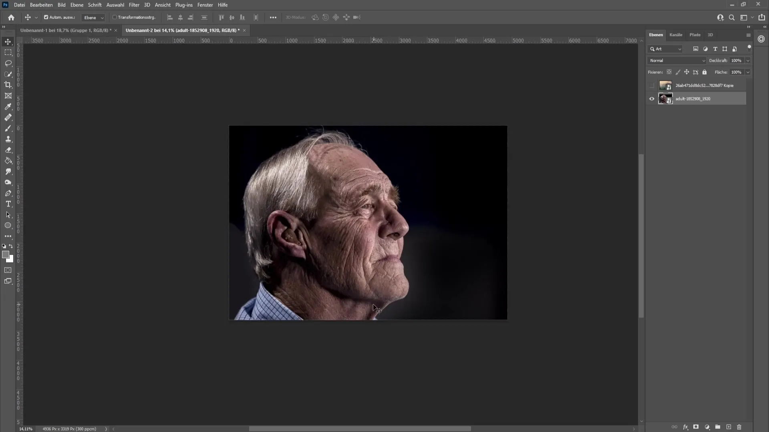Open Move tool preset picker arrow
This screenshot has width=769, height=432.
click(36, 18)
